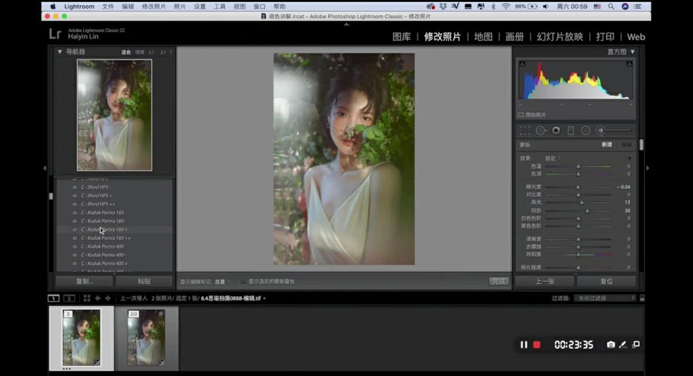Open grid view from filmstrip bar
This screenshot has width=693, height=376.
tap(87, 298)
